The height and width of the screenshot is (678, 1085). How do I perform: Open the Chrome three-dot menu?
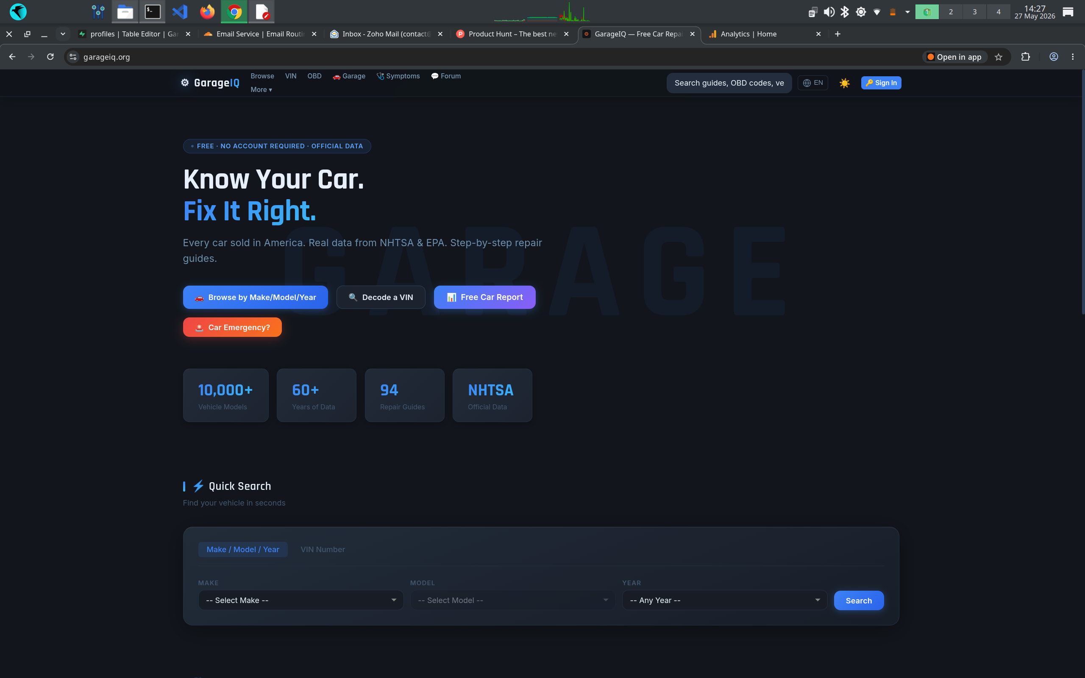pyautogui.click(x=1073, y=57)
